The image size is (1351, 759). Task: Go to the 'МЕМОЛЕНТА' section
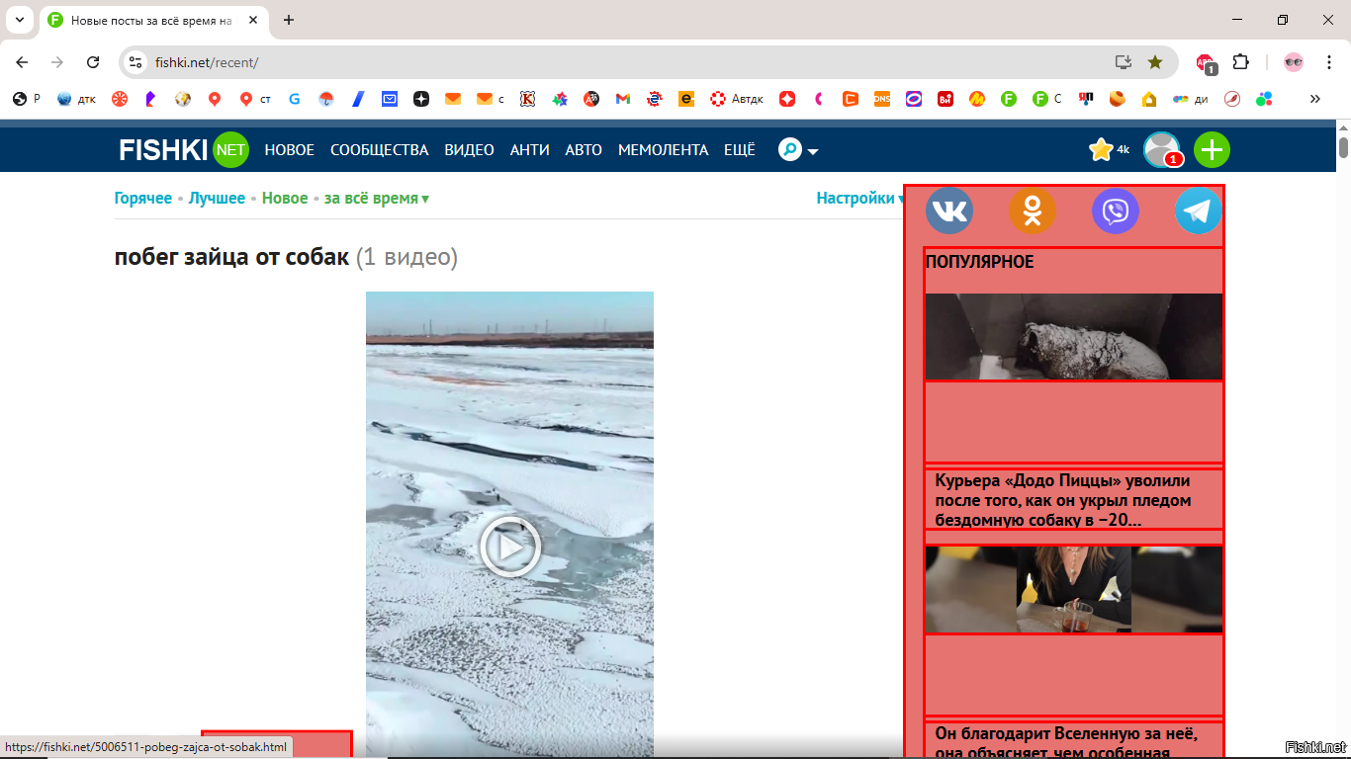(x=663, y=150)
